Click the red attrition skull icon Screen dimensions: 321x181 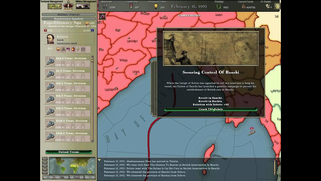[x=45, y=30]
